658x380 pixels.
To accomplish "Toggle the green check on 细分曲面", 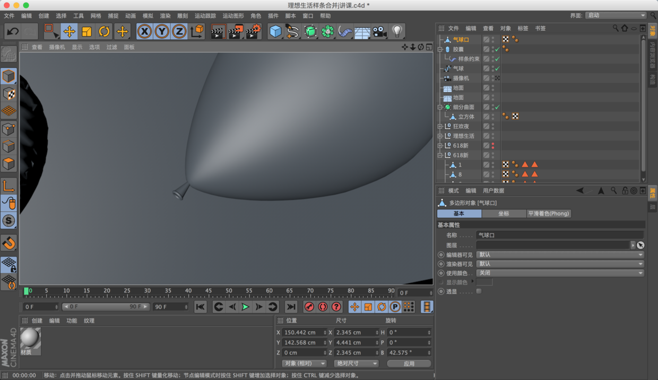I will tap(497, 107).
